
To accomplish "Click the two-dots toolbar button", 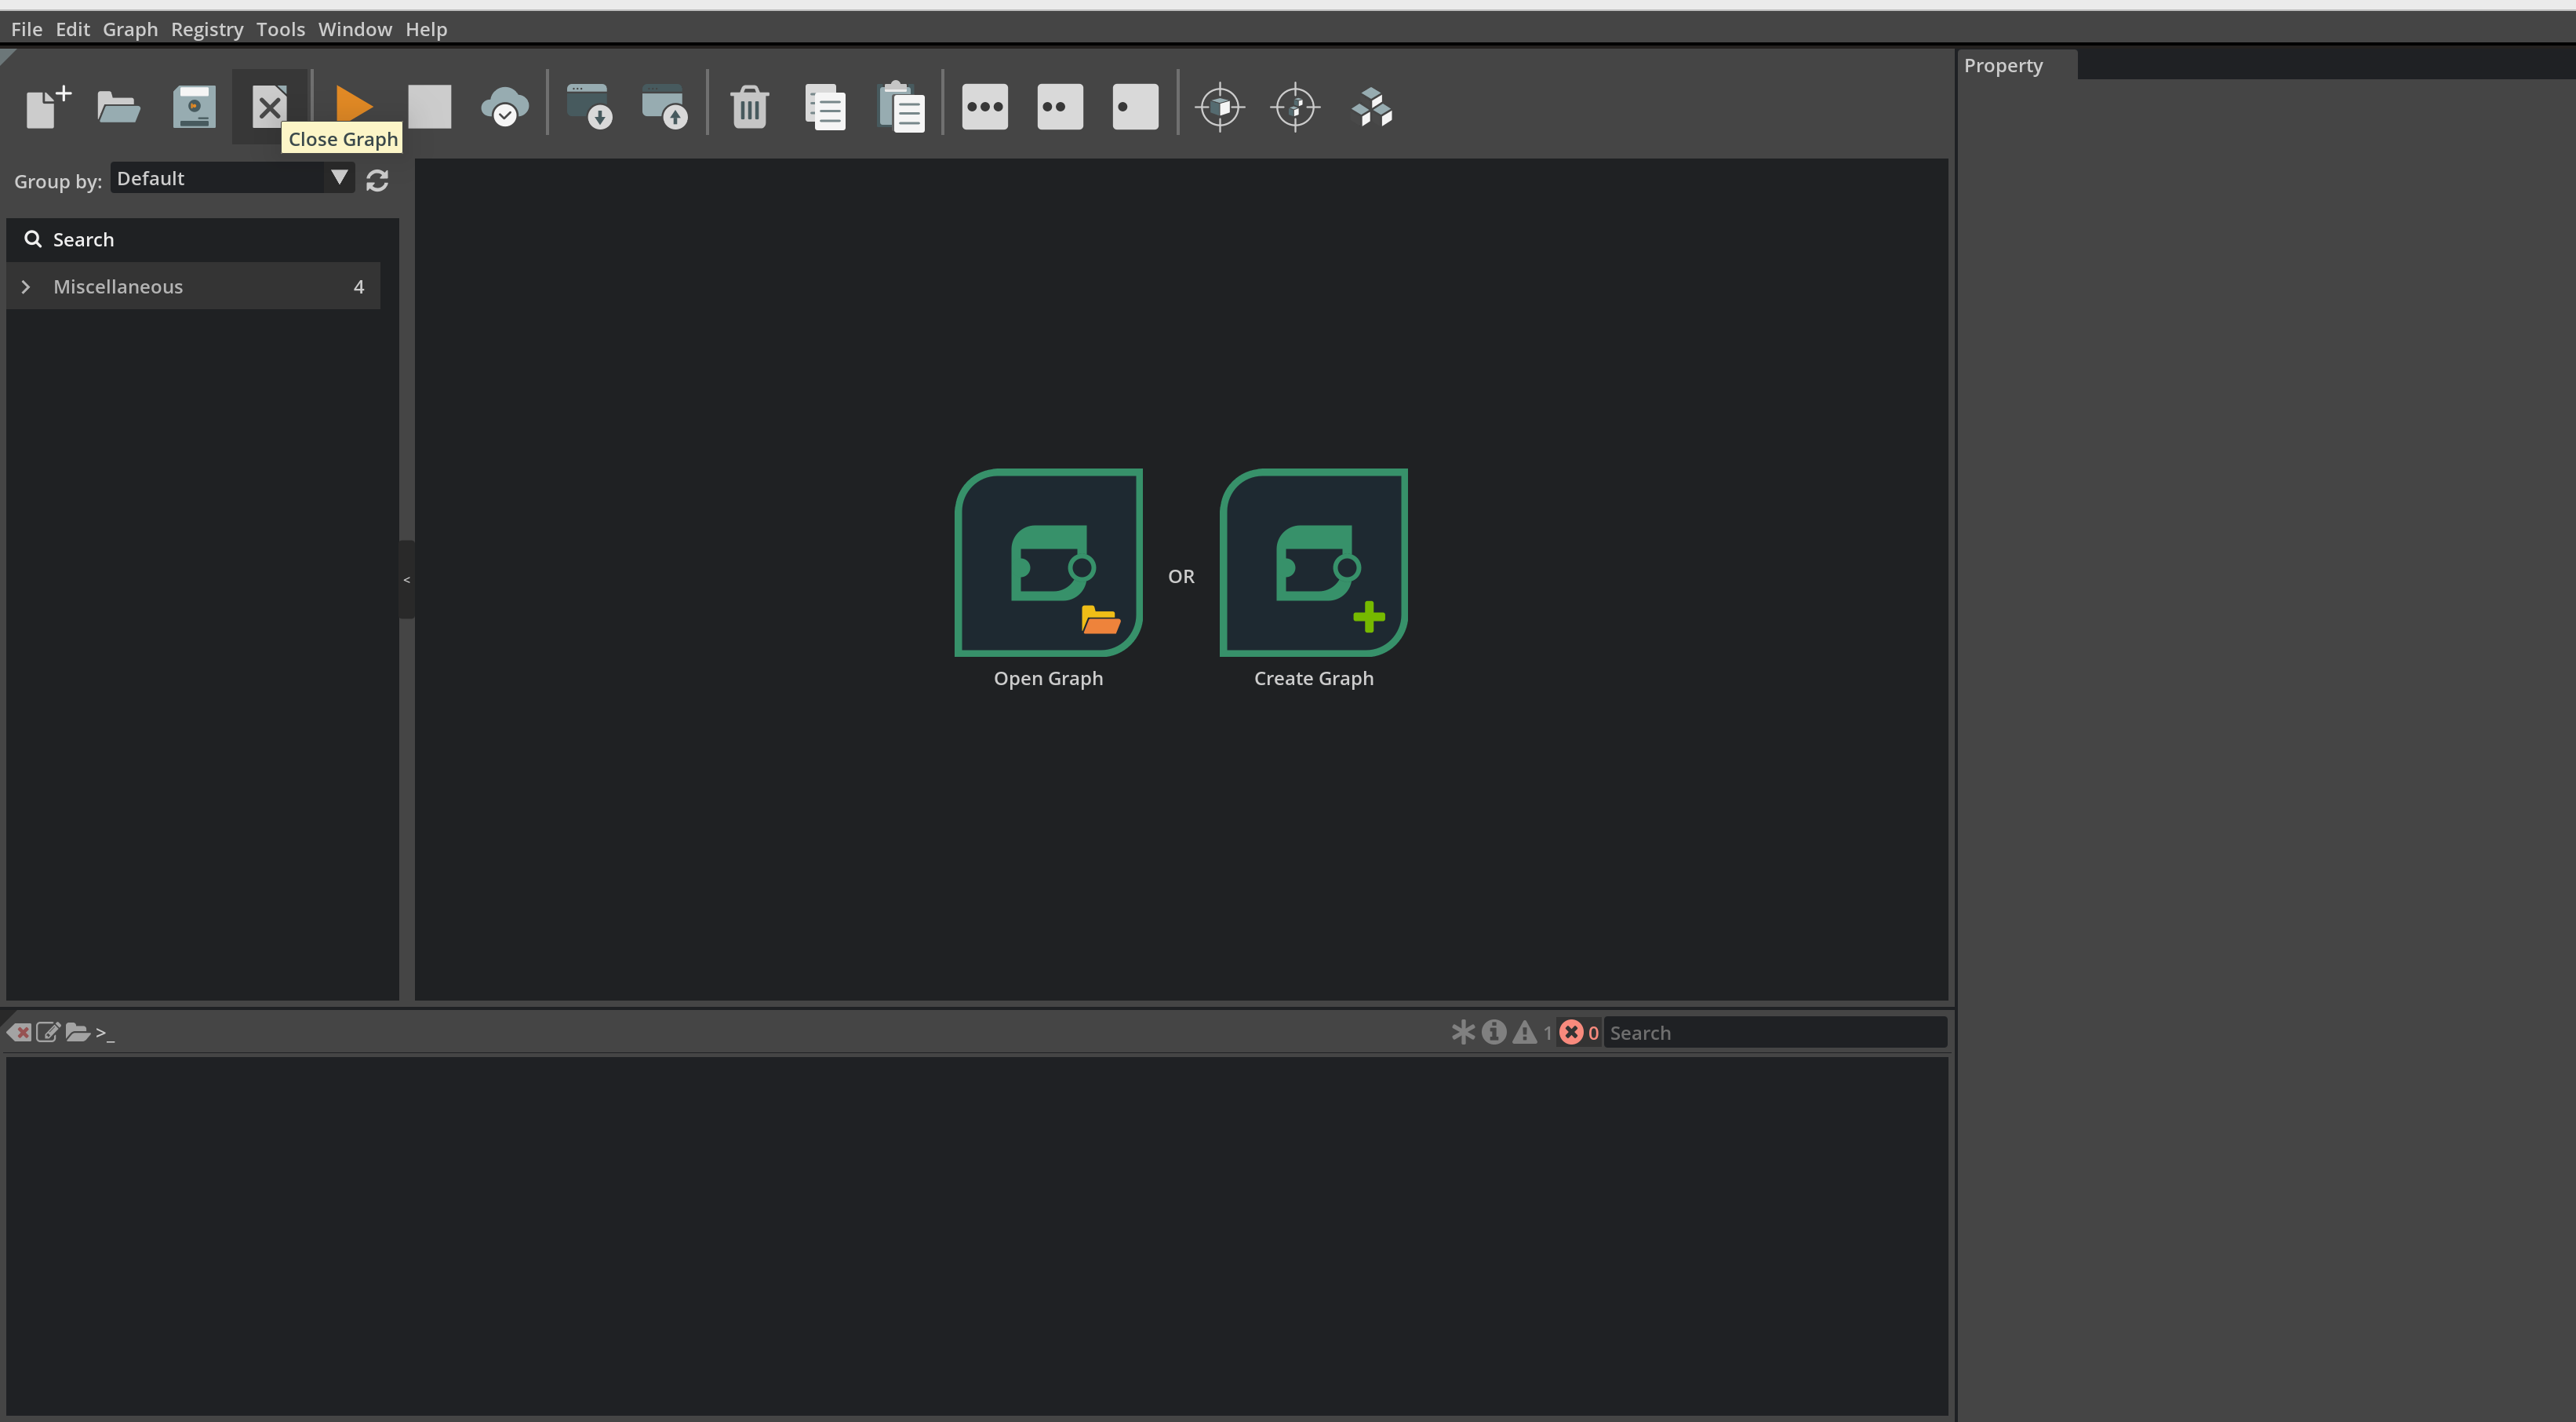I will pyautogui.click(x=1060, y=106).
